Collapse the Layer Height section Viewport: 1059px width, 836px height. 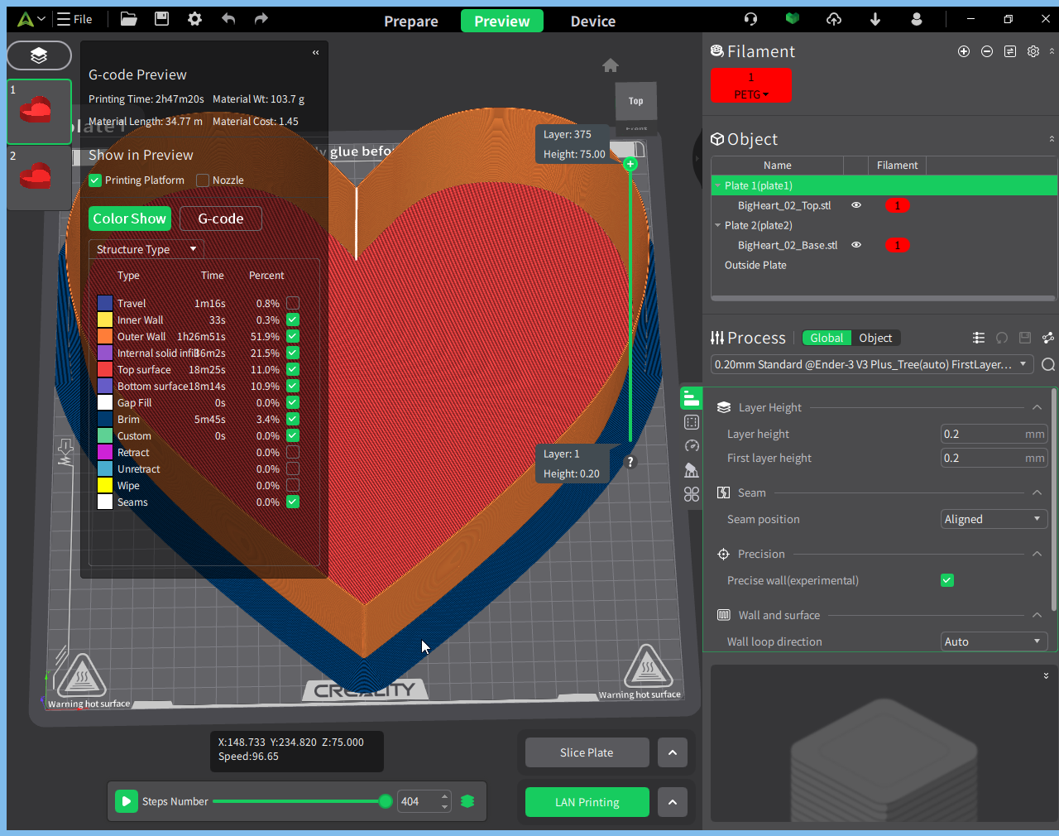1037,407
